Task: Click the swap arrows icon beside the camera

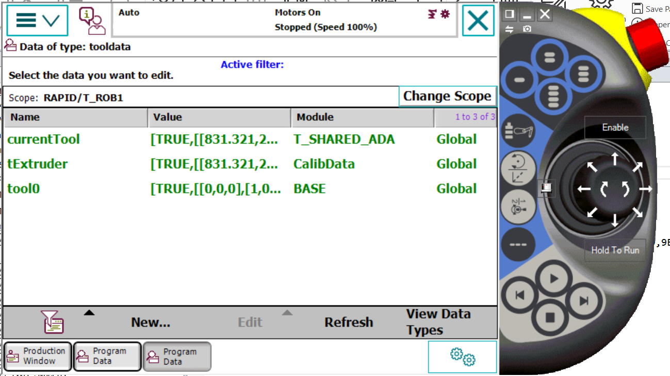Action: [510, 29]
